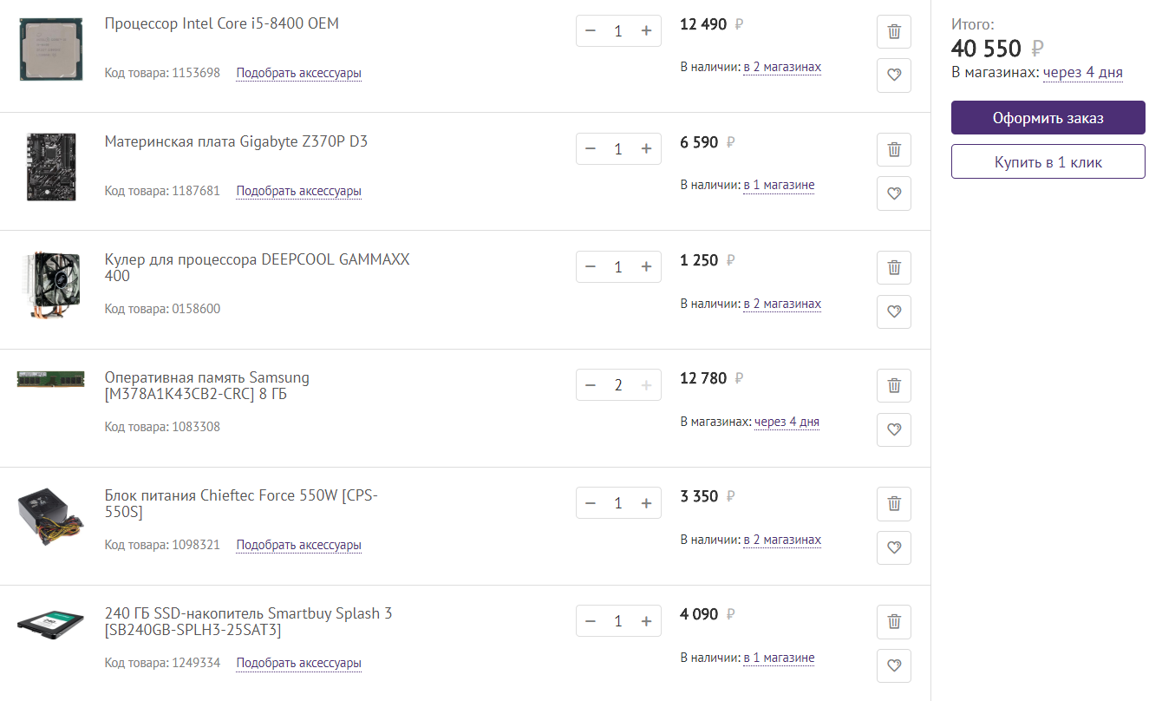Viewport: 1162px width, 701px height.
Task: Open Подобрать аксессуары for the Gigabyte motherboard
Action: pos(298,191)
